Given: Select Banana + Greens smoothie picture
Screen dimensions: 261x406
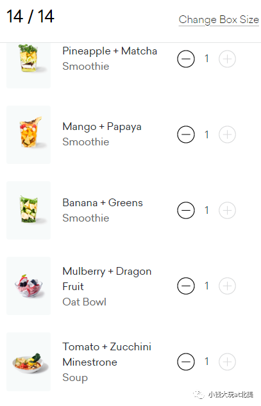Looking at the screenshot, I should [x=28, y=210].
